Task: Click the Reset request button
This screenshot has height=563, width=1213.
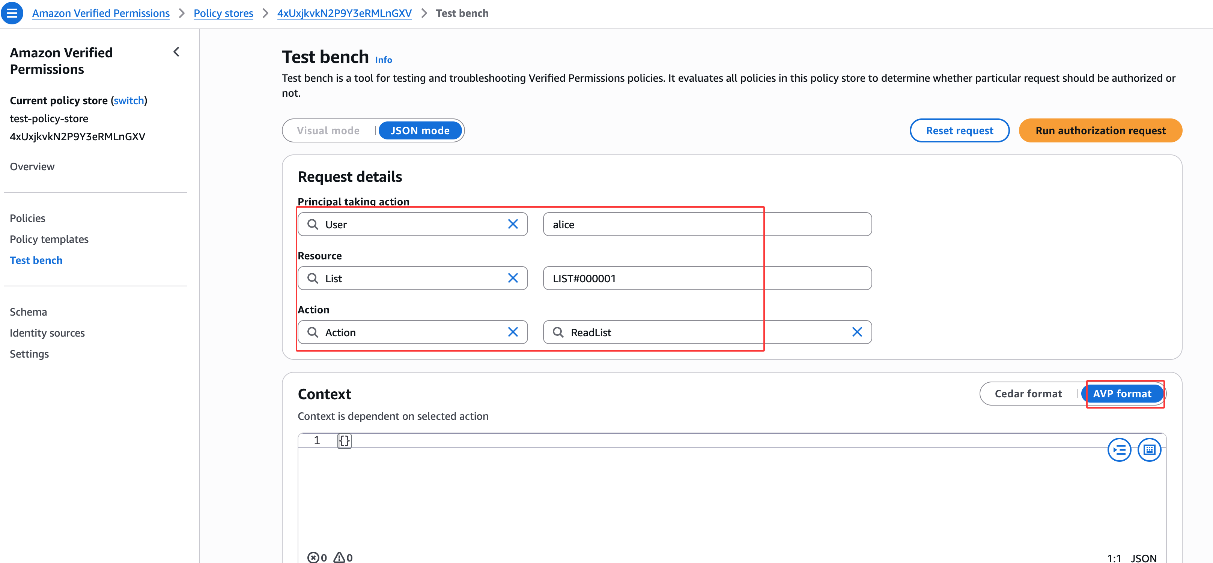Action: [x=959, y=131]
